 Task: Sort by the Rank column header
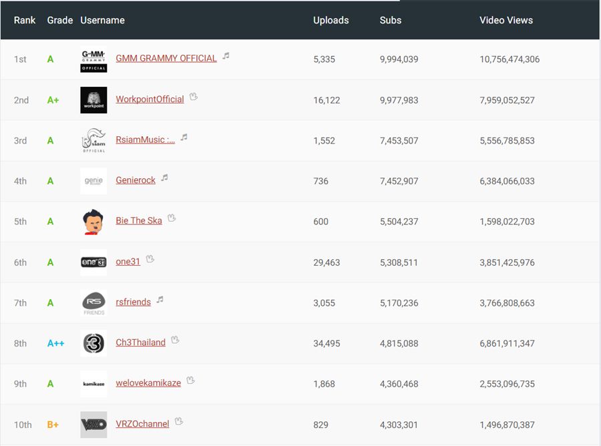tap(25, 20)
